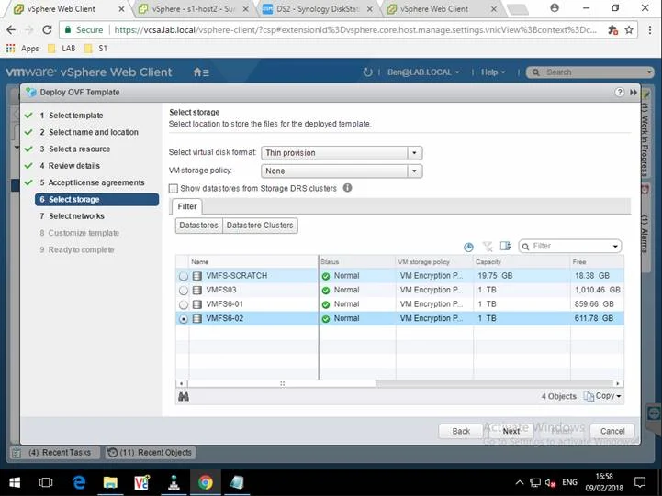The height and width of the screenshot is (496, 662).
Task: Open File Explorer from taskbar
Action: [x=110, y=482]
